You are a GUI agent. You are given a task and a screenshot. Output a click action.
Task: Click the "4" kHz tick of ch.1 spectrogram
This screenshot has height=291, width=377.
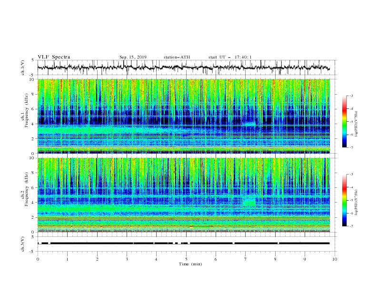tap(34, 124)
